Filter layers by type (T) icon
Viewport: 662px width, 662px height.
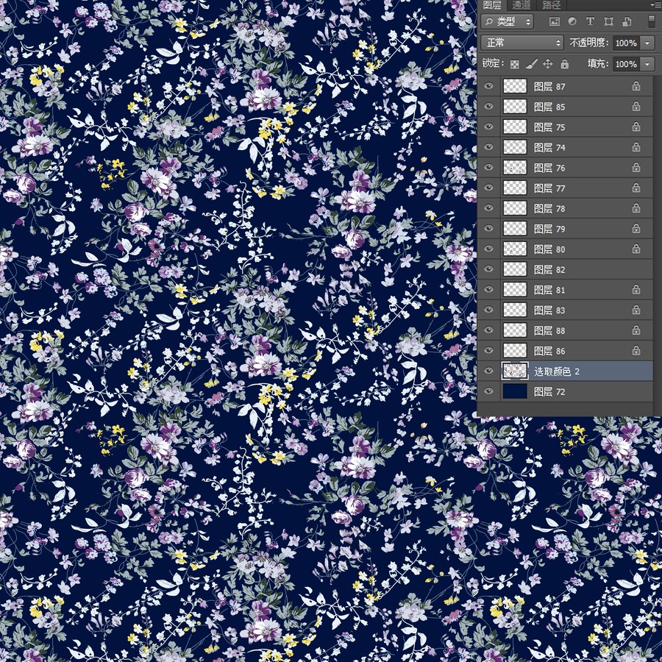[590, 21]
